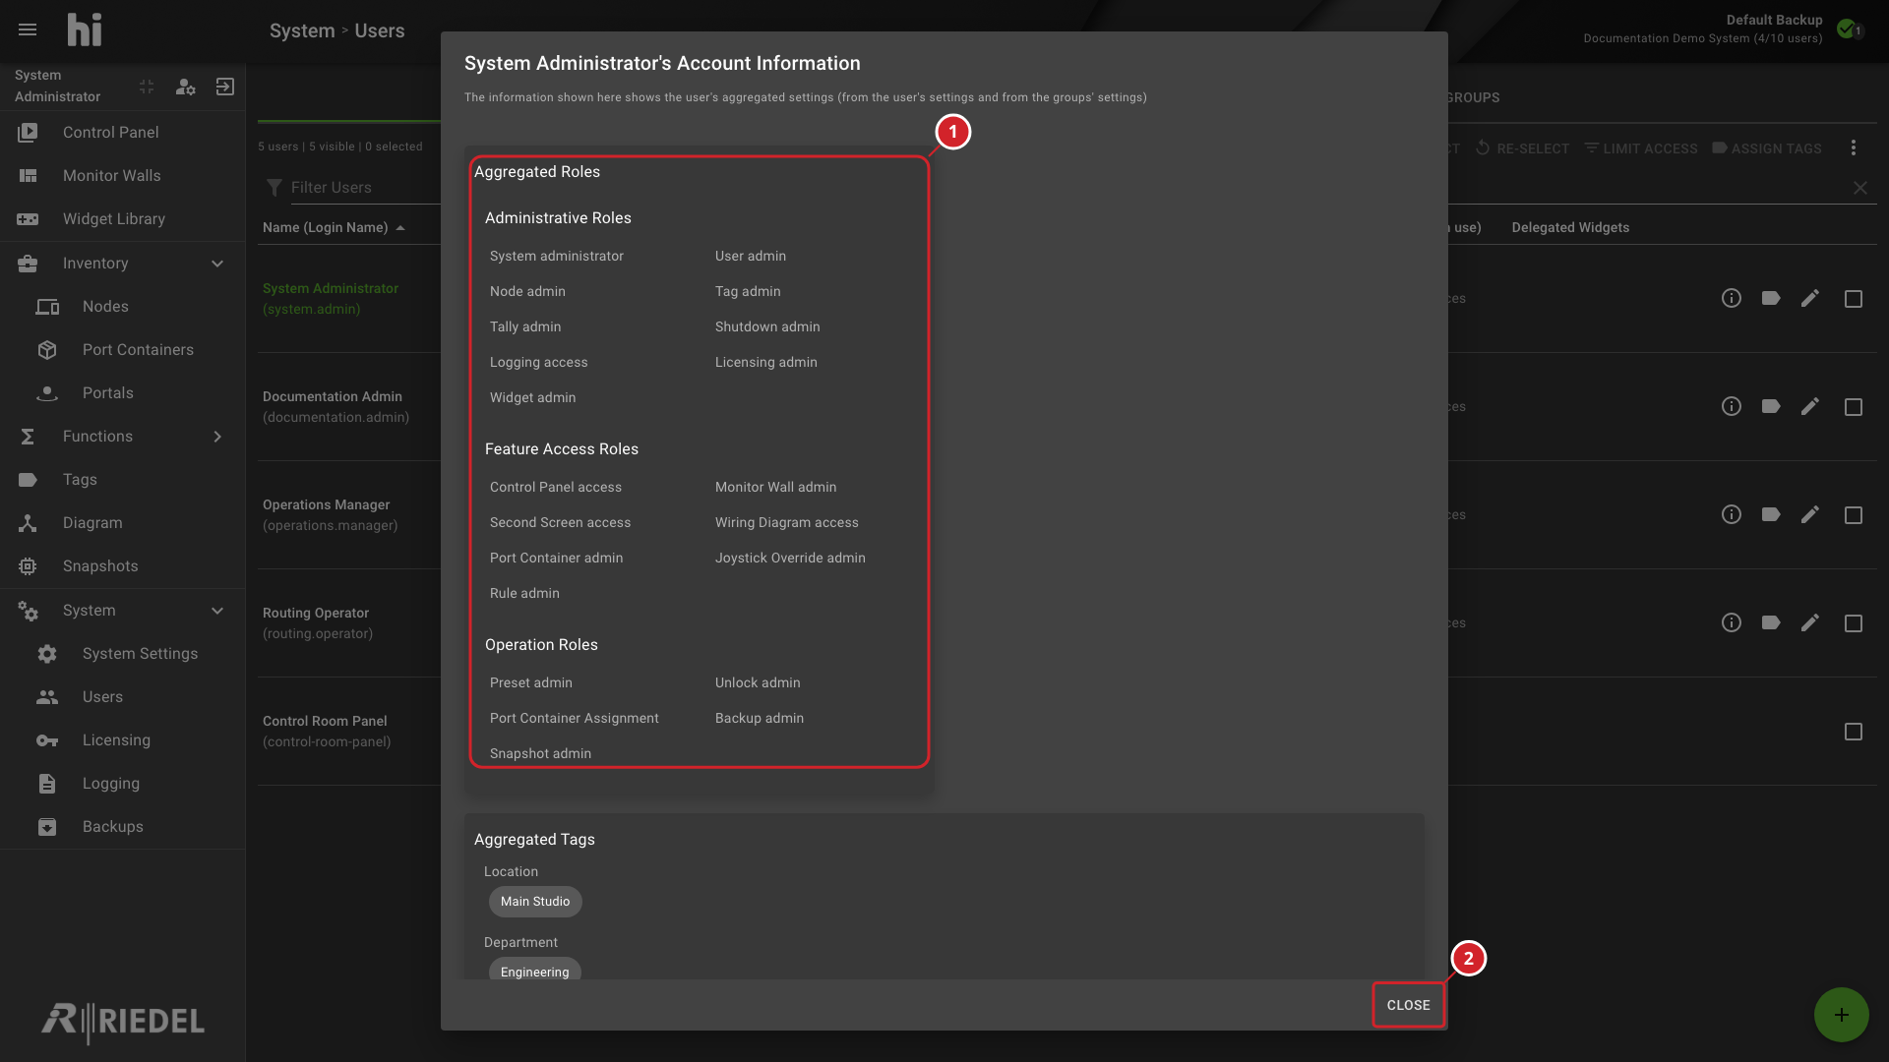Screen dimensions: 1889x1062
Task: Open Control Panel from sidebar
Action: [x=122, y=132]
